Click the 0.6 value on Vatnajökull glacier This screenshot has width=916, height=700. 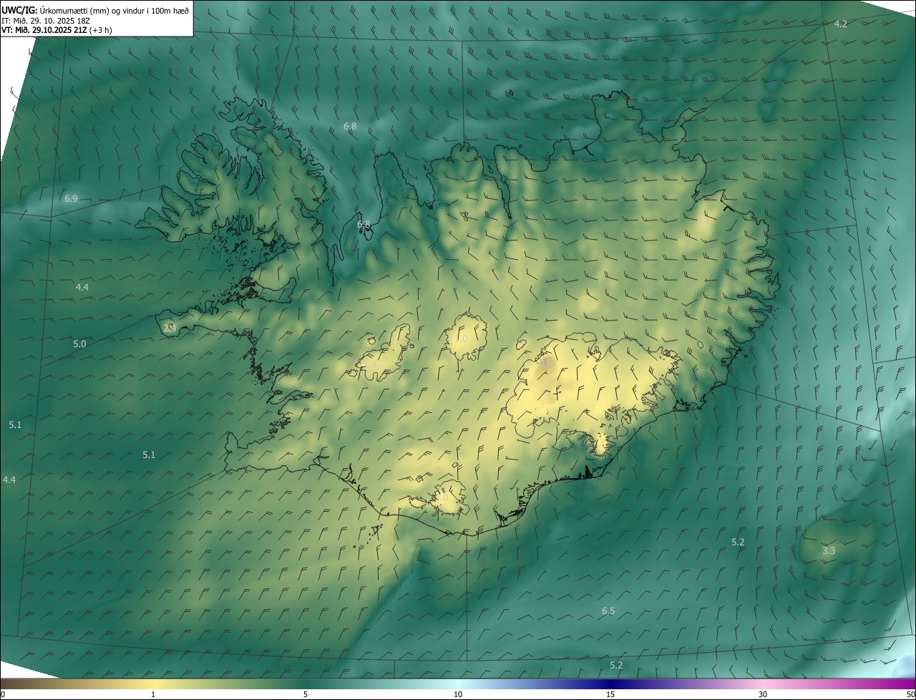pos(546,364)
